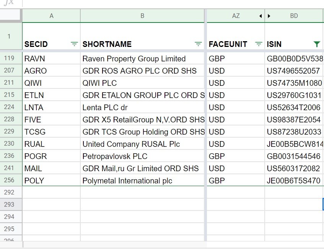Viewport: 324px width, 249px height.
Task: Select the Lenta PLC dr cell
Action: pos(142,107)
